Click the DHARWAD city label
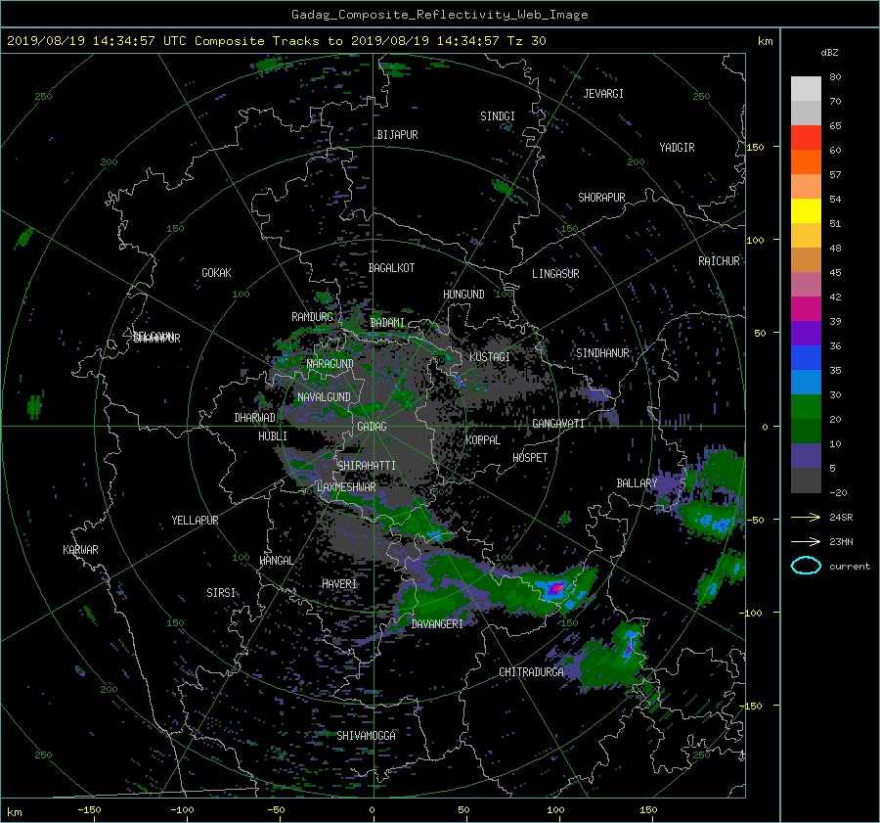Viewport: 880px width, 823px height. coord(254,418)
